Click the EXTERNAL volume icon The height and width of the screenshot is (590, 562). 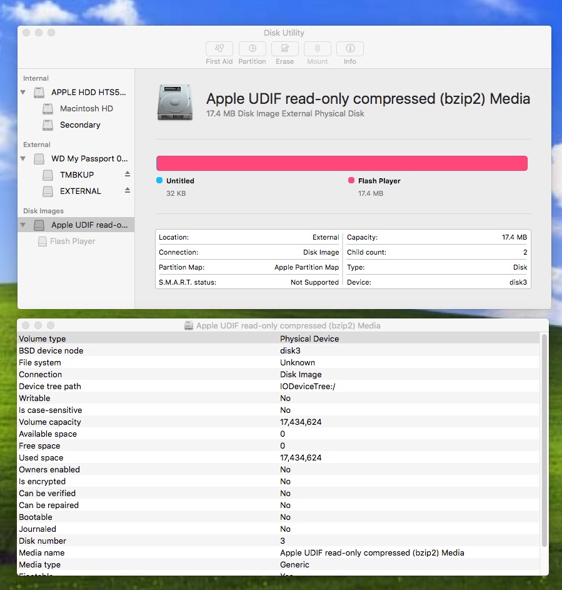[48, 191]
